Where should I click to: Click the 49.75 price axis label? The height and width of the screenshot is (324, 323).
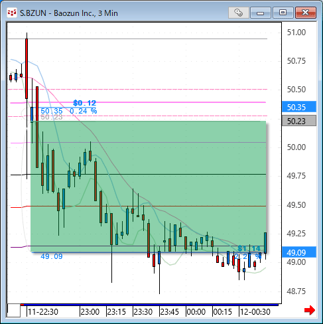click(x=296, y=176)
